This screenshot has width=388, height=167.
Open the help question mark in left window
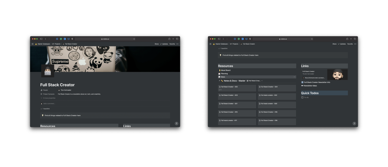click(x=176, y=123)
